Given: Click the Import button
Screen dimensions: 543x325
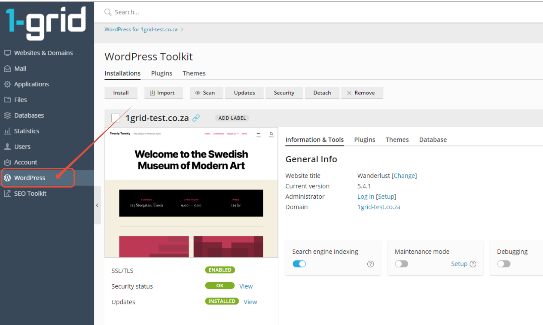Looking at the screenshot, I should click(164, 93).
